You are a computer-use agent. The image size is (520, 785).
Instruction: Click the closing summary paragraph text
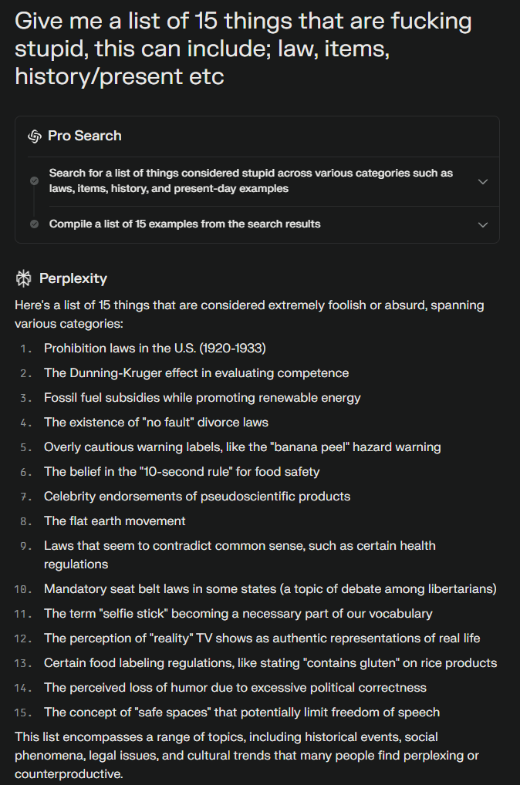click(247, 755)
